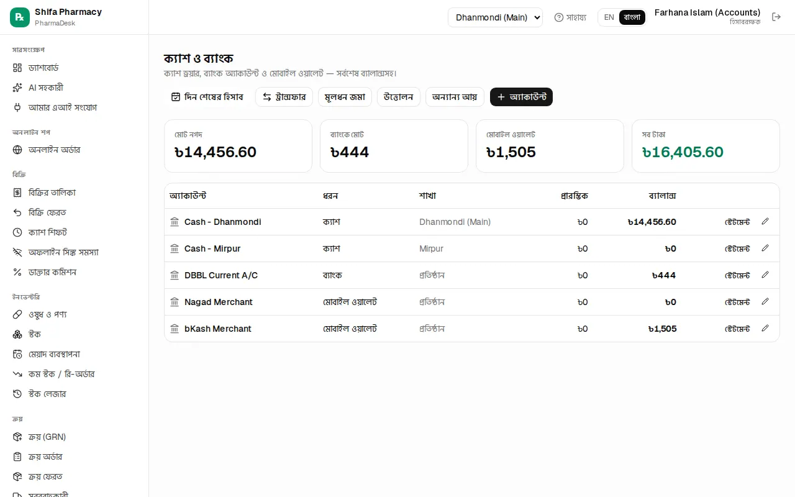Click the অন্যান্য আয় button
This screenshot has height=497, width=795.
click(455, 97)
